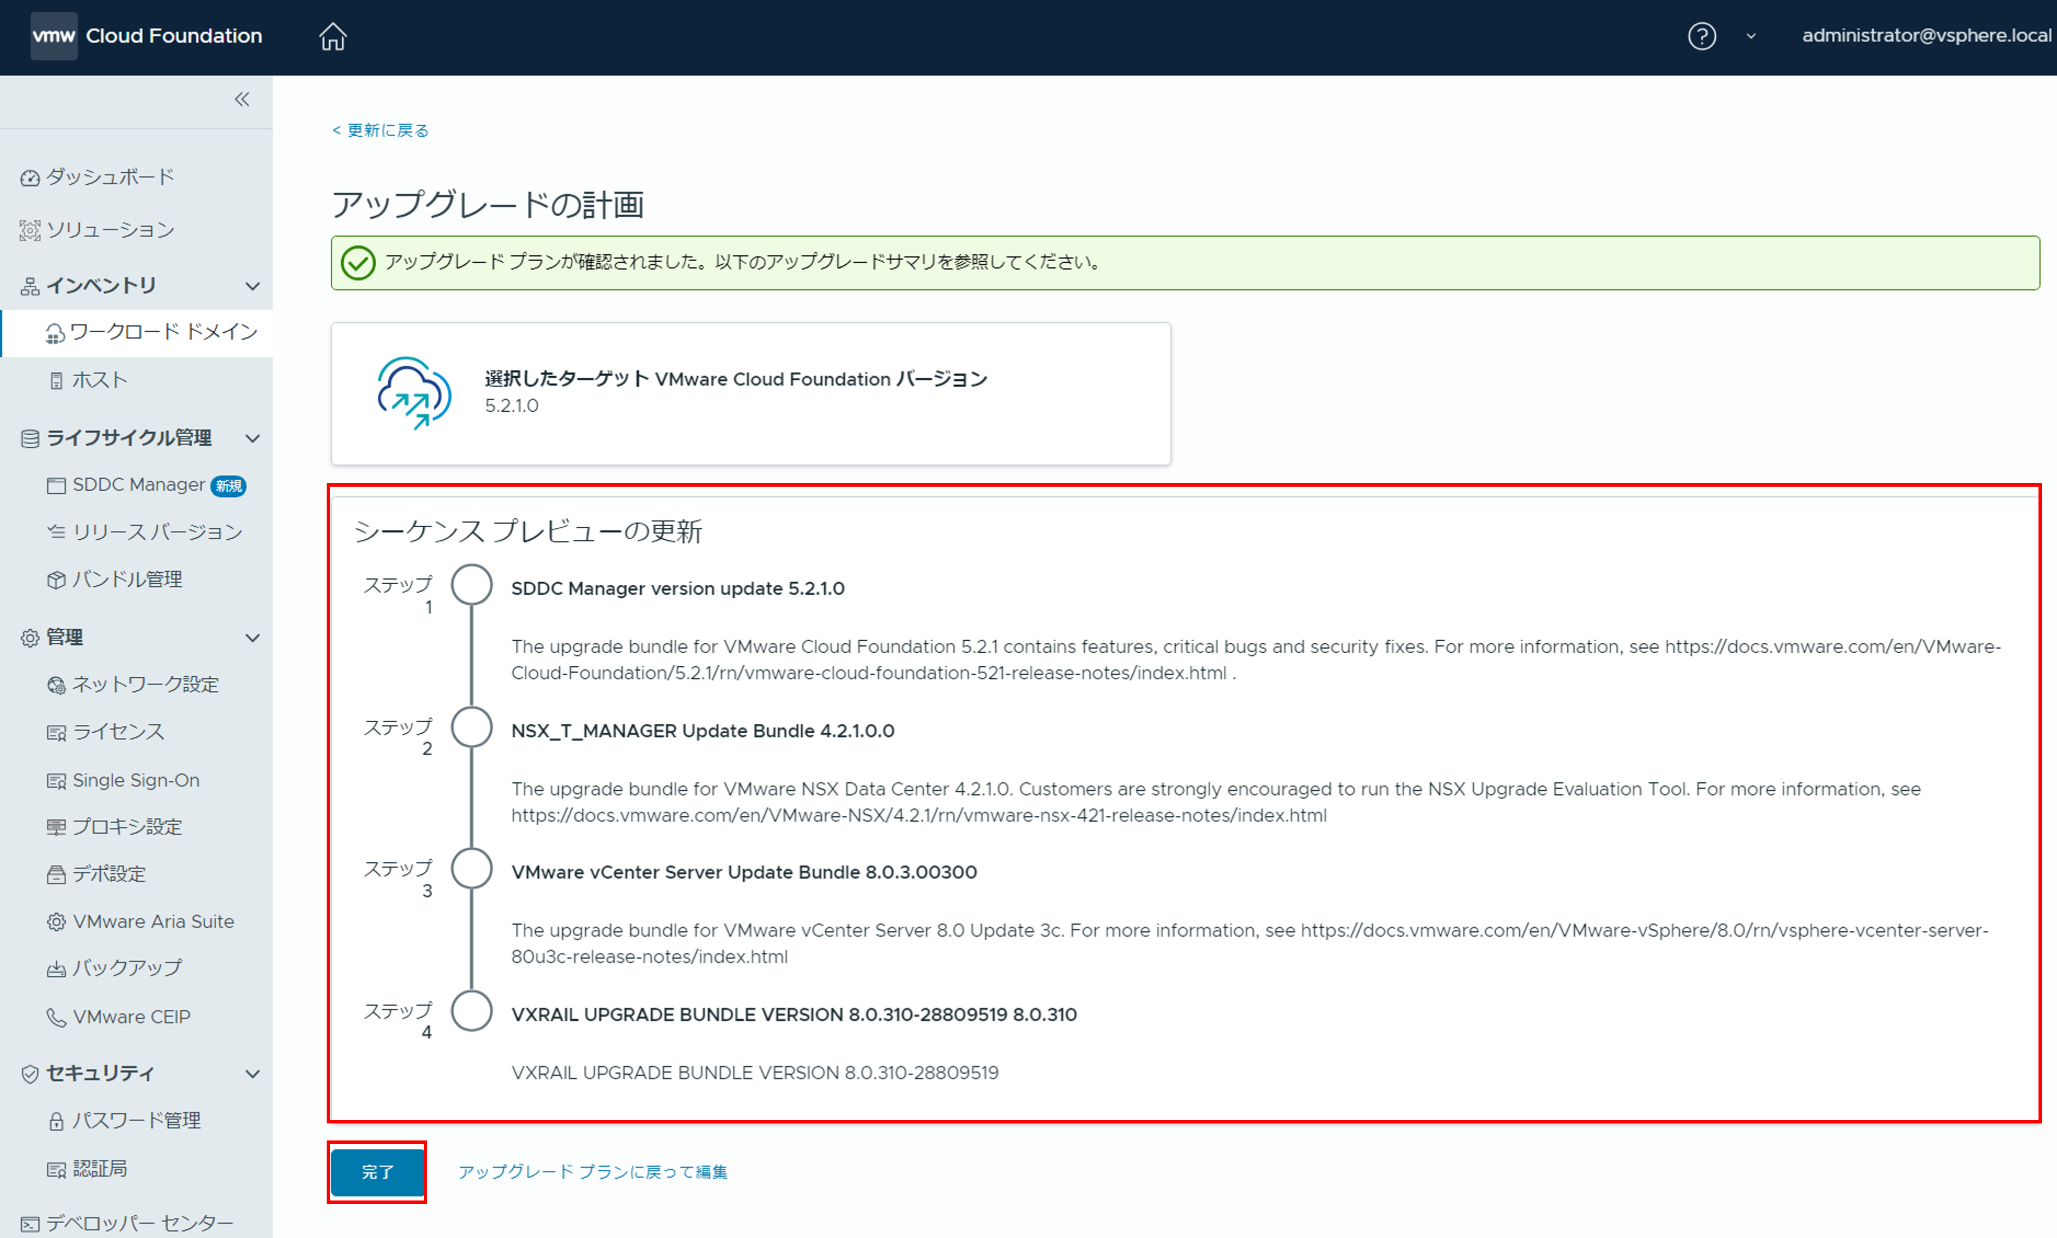Collapse the セキュリティ section chevron
Image resolution: width=2057 pixels, height=1238 pixels.
coord(253,1074)
